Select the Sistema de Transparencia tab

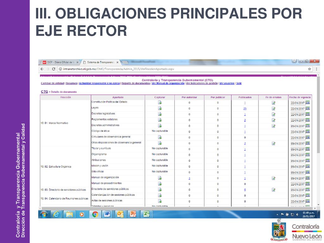click(x=100, y=62)
